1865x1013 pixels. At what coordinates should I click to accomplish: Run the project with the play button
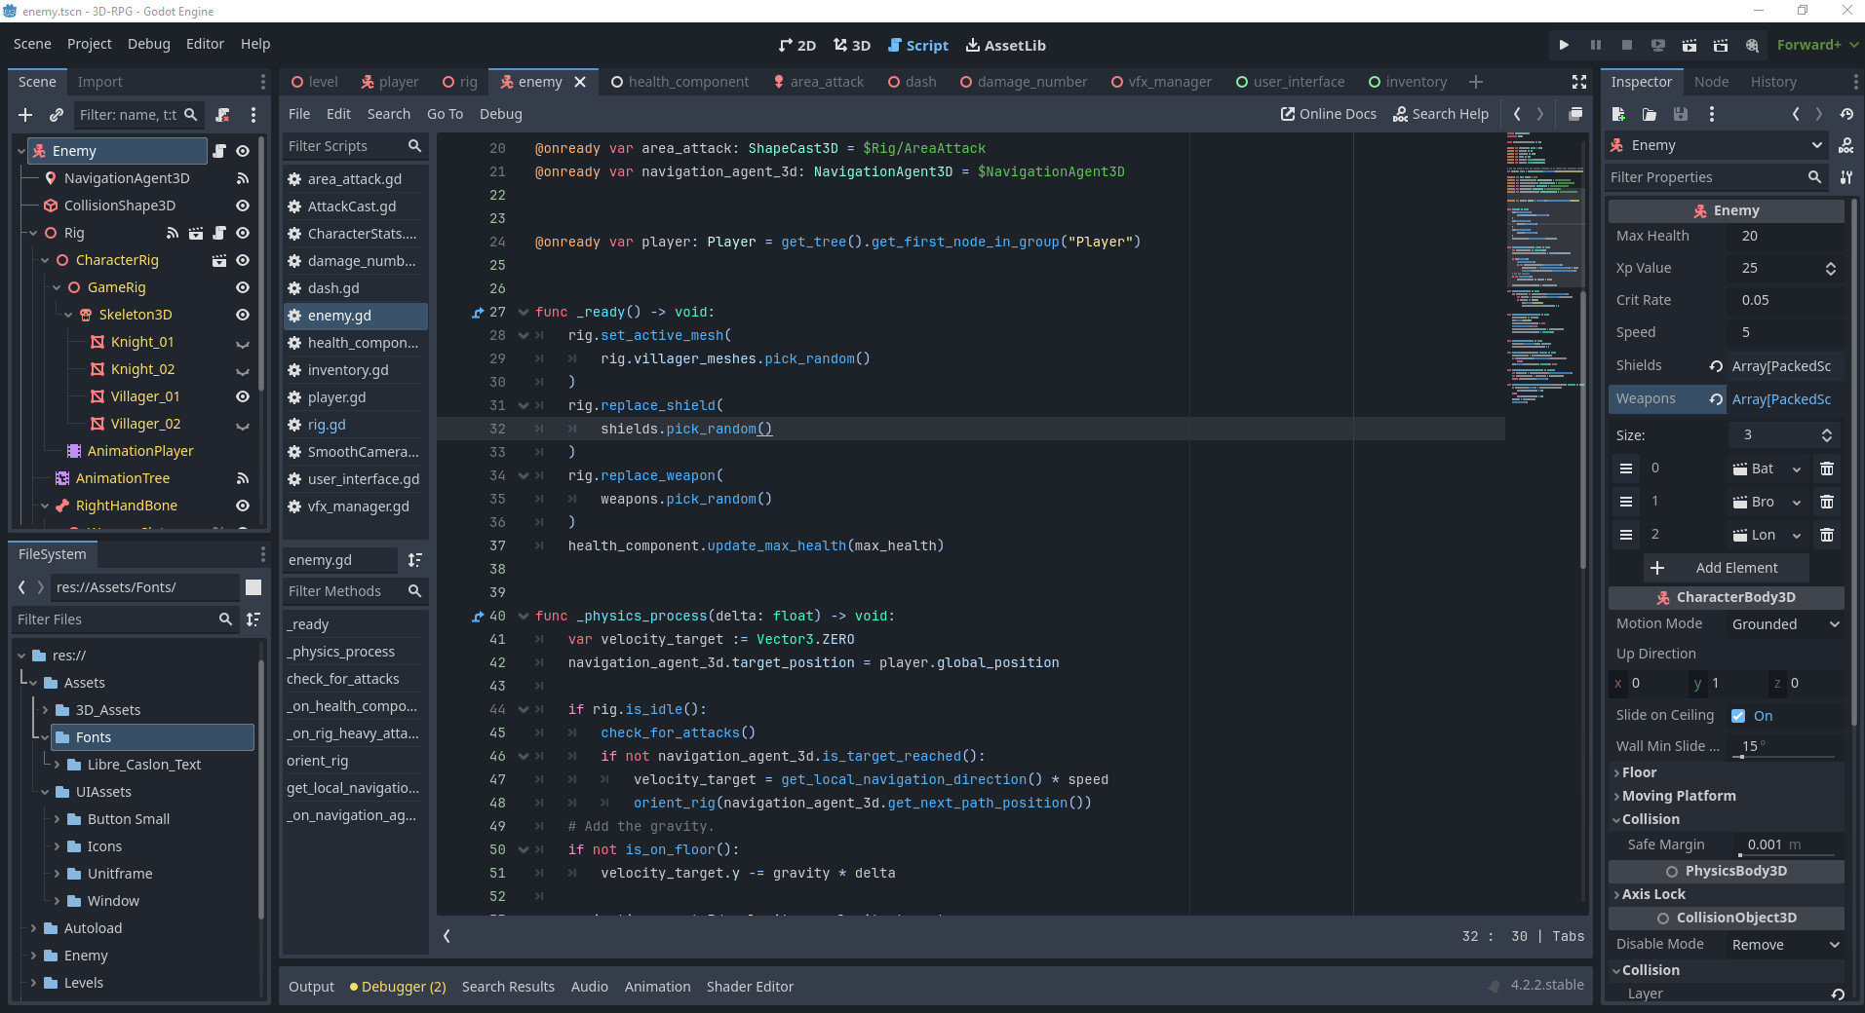pos(1564,45)
